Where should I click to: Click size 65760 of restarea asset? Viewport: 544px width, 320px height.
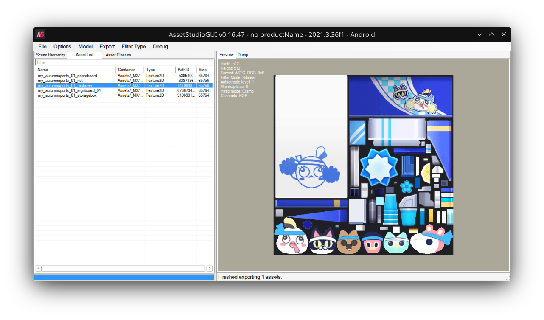[x=204, y=86]
